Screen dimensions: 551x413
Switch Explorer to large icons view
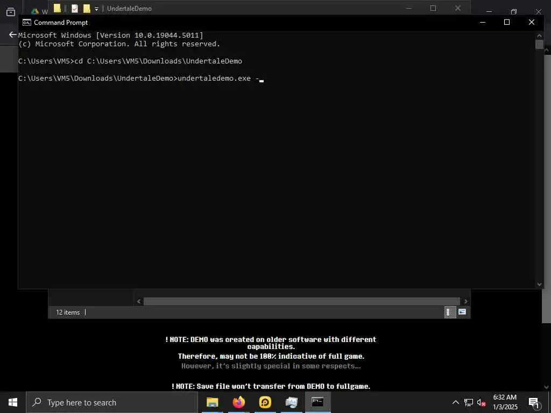click(x=462, y=312)
